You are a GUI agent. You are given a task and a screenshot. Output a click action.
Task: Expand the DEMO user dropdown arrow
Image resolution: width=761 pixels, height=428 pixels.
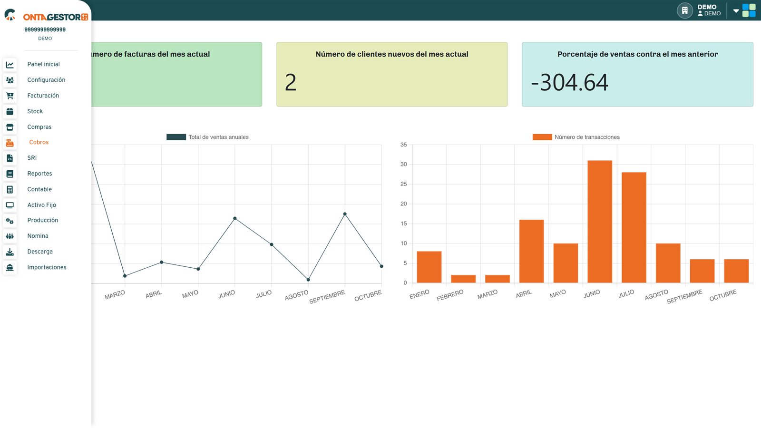coord(736,10)
